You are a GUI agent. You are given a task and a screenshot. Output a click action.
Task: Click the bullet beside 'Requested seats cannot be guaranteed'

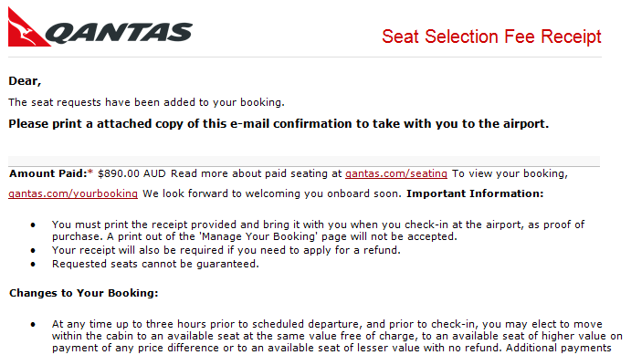pyautogui.click(x=33, y=265)
